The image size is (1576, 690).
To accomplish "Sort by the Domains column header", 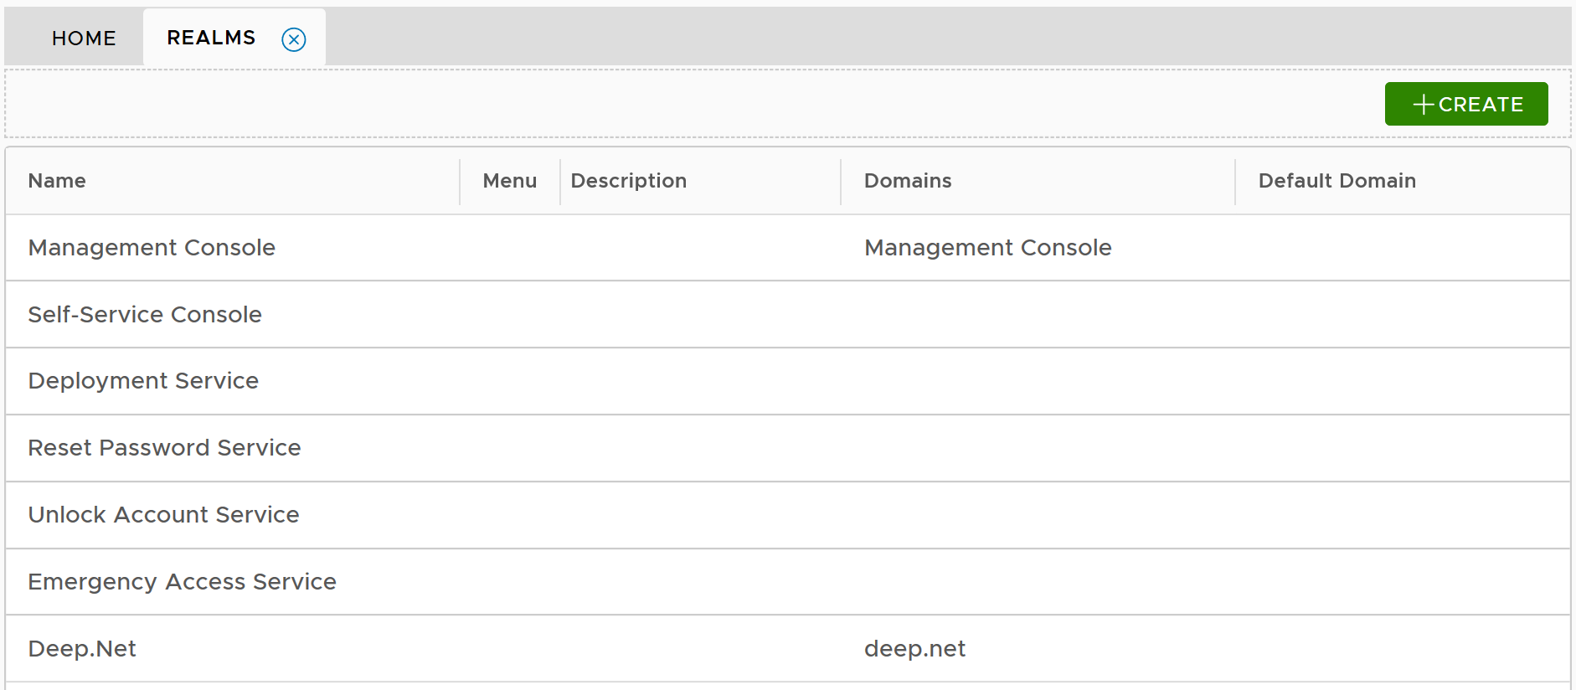I will click(908, 181).
